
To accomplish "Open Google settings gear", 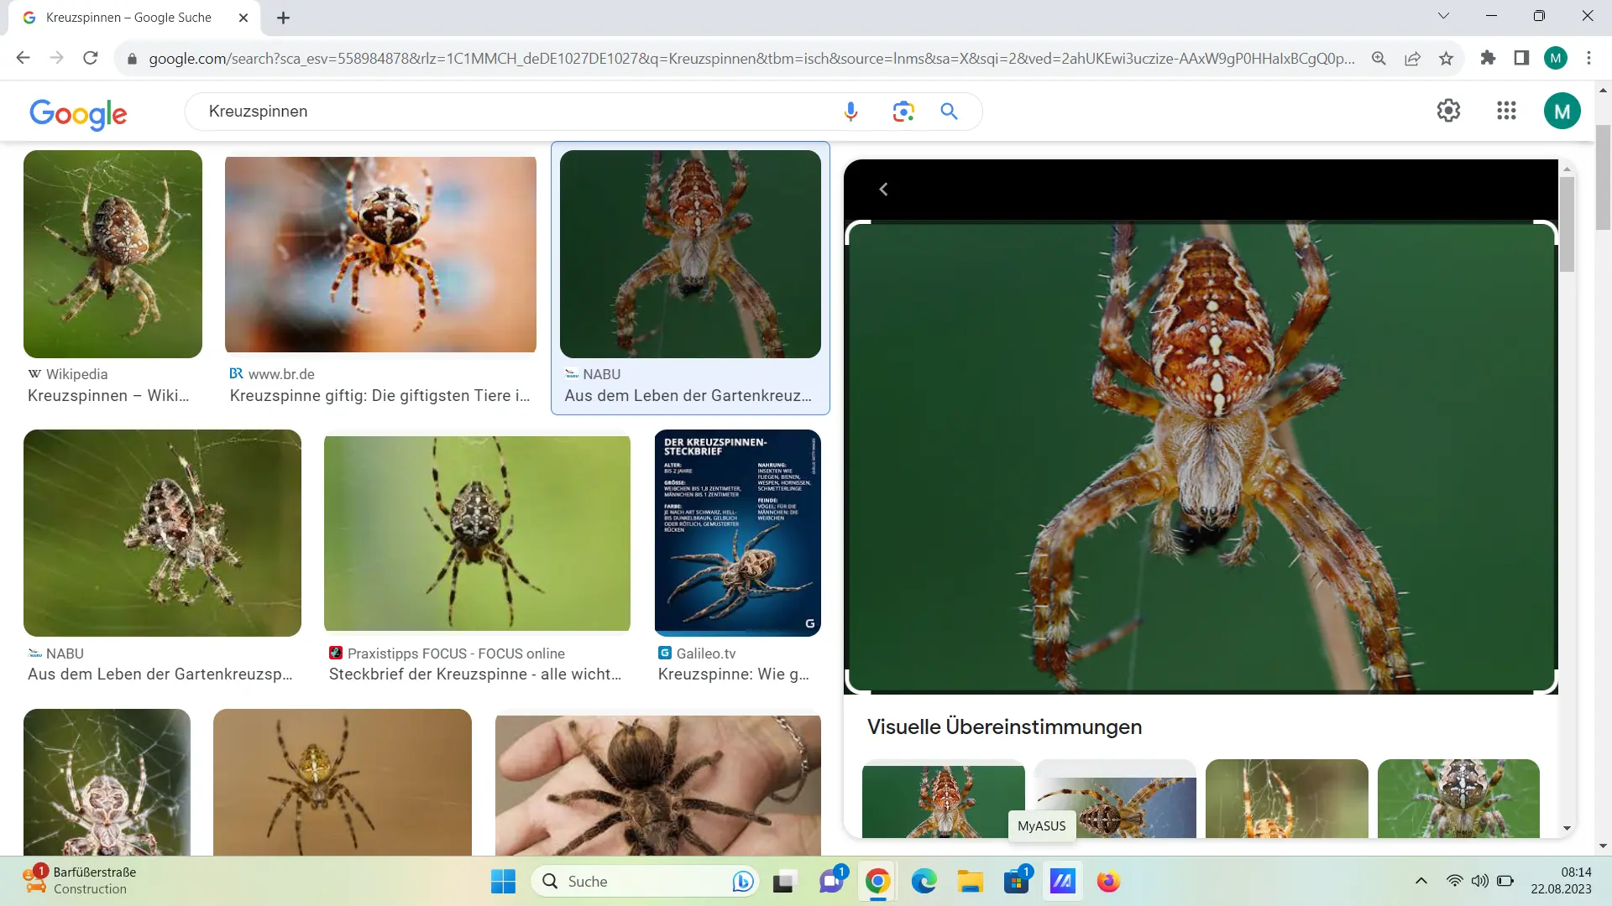I will [x=1448, y=111].
